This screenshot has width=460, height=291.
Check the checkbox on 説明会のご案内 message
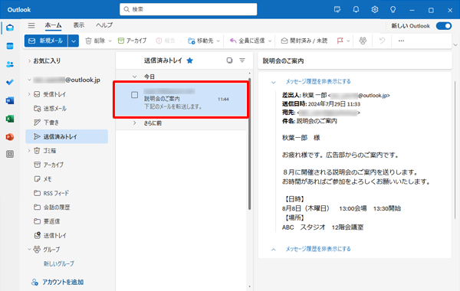pos(135,95)
